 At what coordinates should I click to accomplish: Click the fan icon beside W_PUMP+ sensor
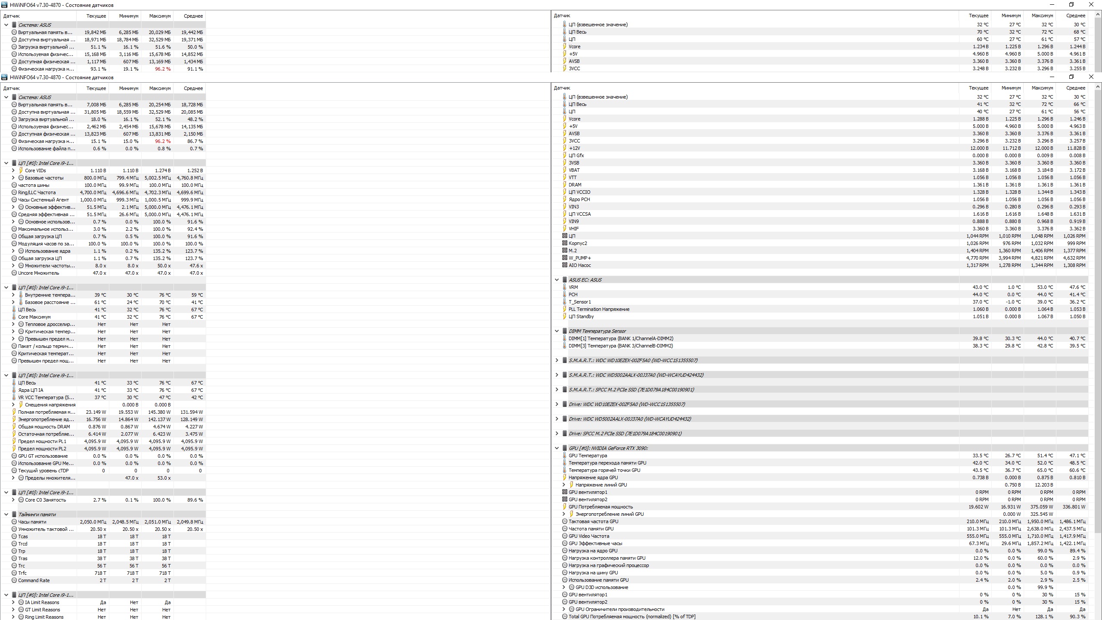pyautogui.click(x=564, y=258)
